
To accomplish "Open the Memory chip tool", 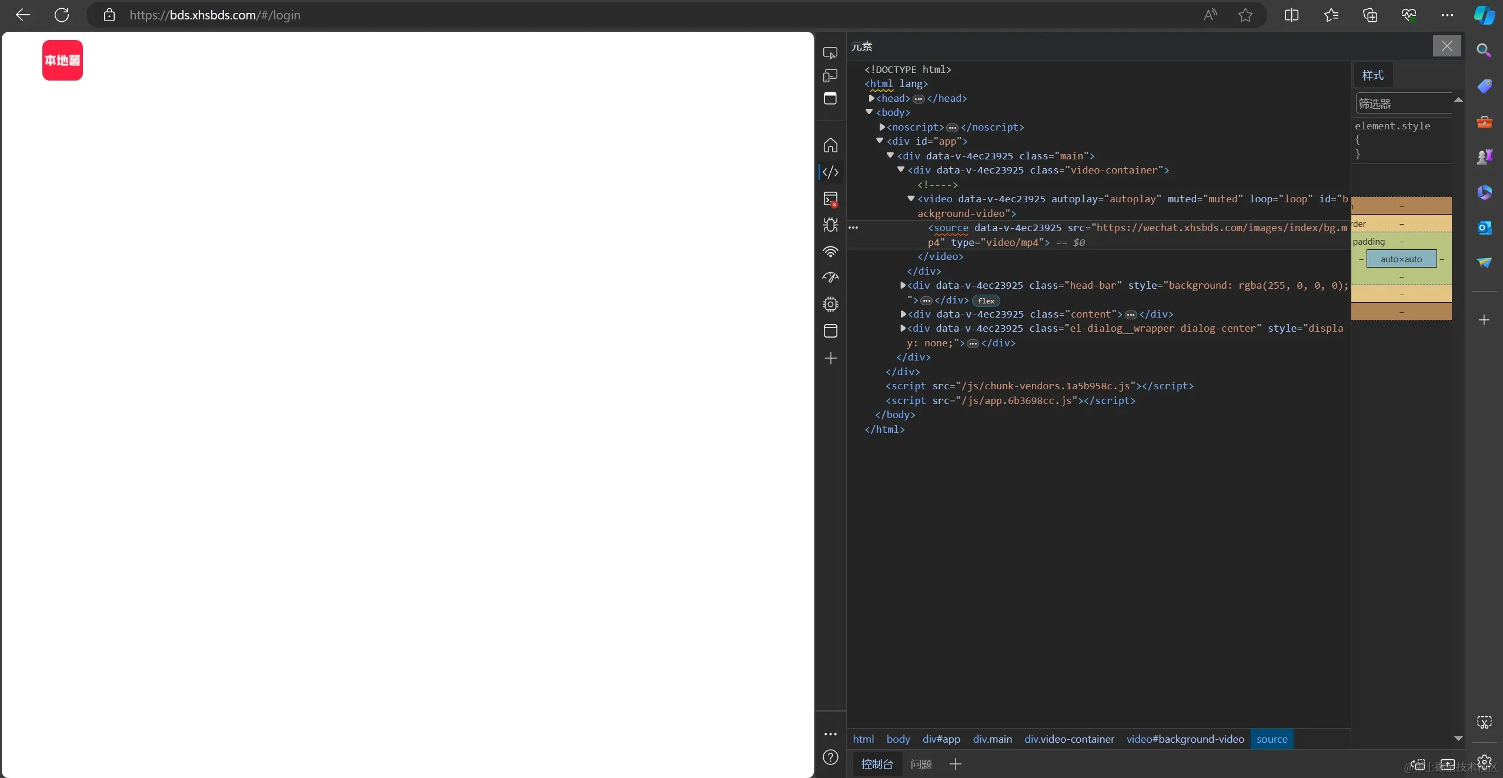I will pos(830,304).
